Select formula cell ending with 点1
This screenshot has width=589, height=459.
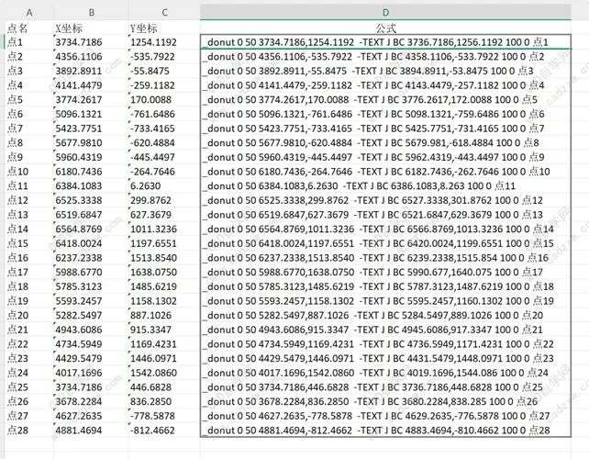(x=385, y=42)
